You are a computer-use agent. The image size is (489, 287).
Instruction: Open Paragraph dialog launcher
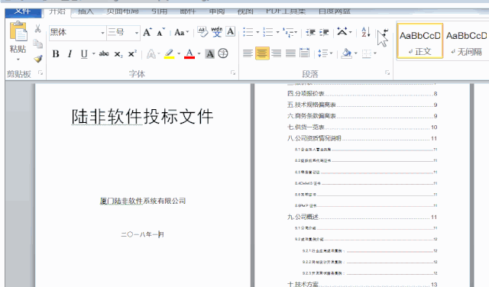pos(387,73)
